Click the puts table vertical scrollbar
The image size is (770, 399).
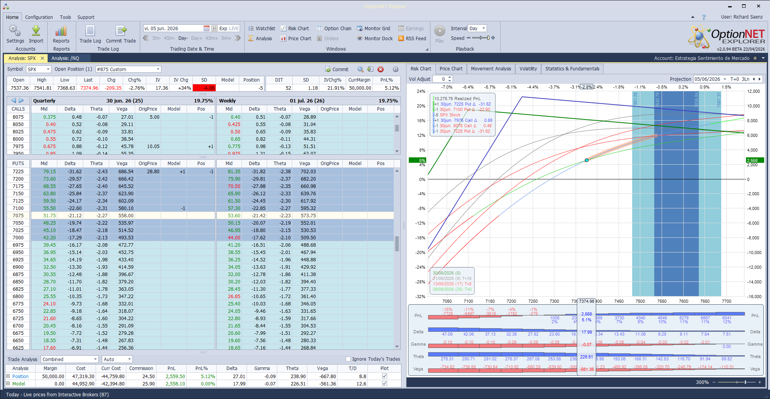[397, 258]
